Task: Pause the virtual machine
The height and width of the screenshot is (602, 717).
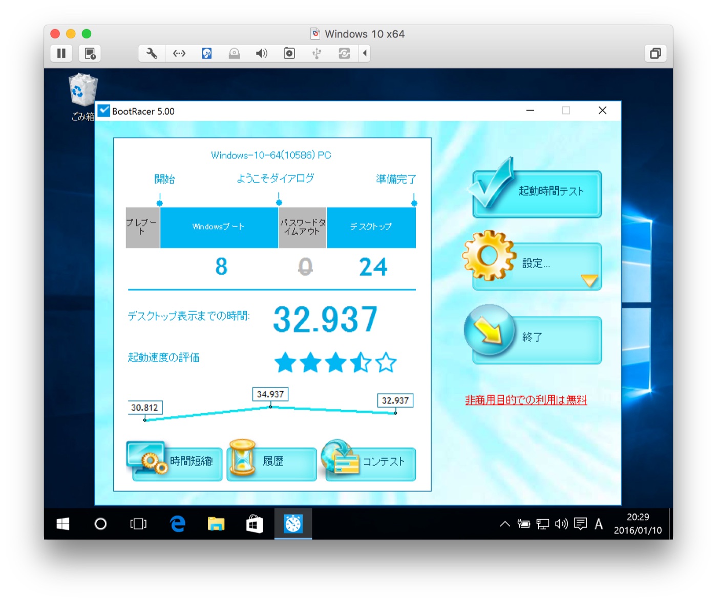Action: point(61,53)
